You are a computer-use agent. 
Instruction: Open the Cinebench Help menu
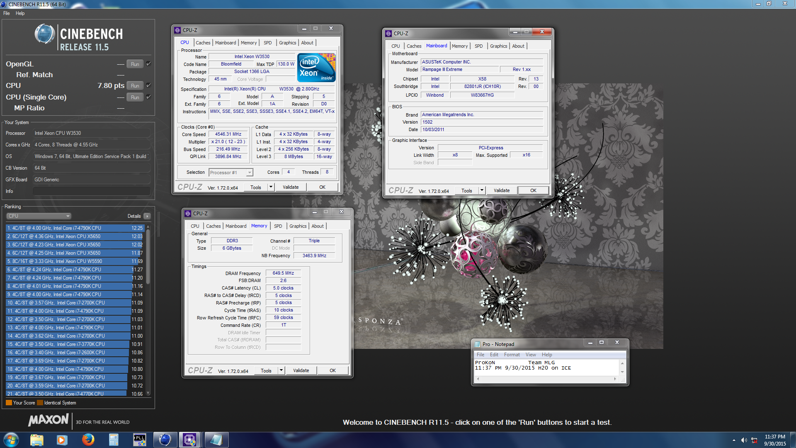(20, 13)
